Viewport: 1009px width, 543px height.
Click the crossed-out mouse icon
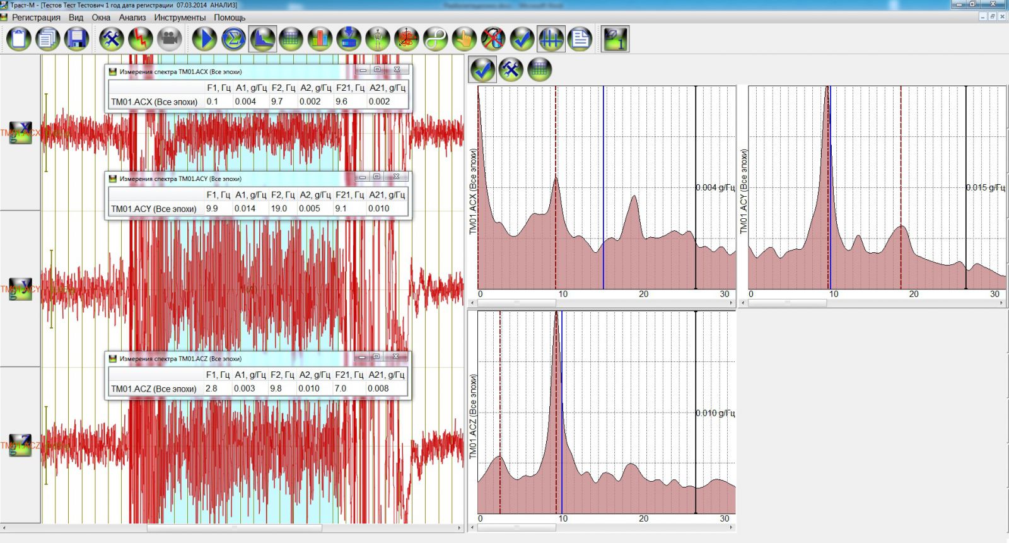coord(493,39)
